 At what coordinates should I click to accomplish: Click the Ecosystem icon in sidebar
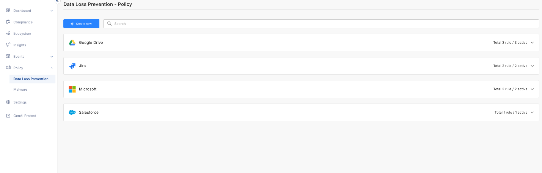point(8,34)
